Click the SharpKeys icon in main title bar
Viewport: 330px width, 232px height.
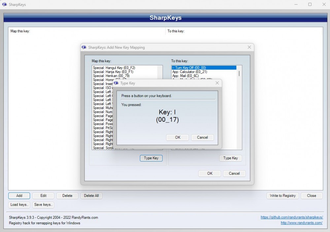[x=5, y=5]
